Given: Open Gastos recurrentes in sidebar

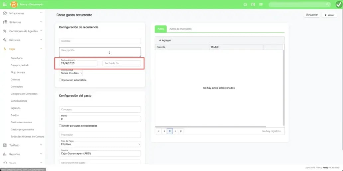Looking at the screenshot, I should 21,122.
